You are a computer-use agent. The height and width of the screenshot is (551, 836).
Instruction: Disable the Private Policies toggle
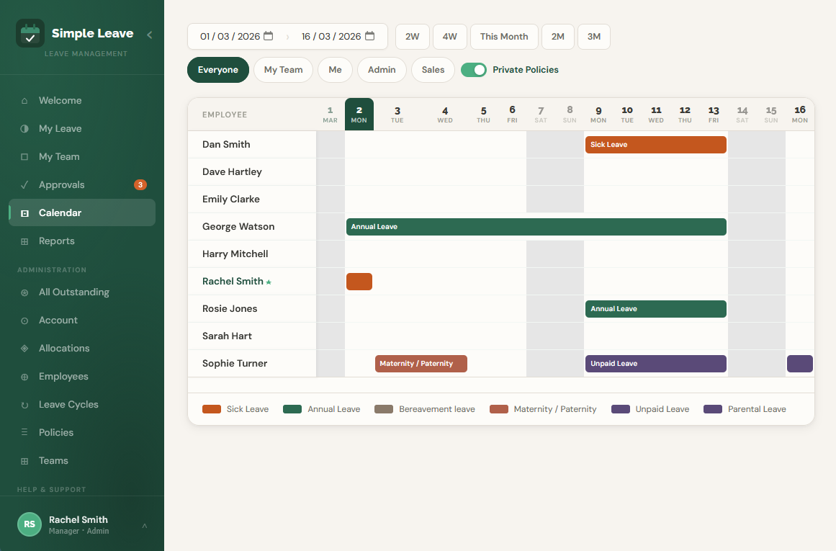pyautogui.click(x=474, y=70)
